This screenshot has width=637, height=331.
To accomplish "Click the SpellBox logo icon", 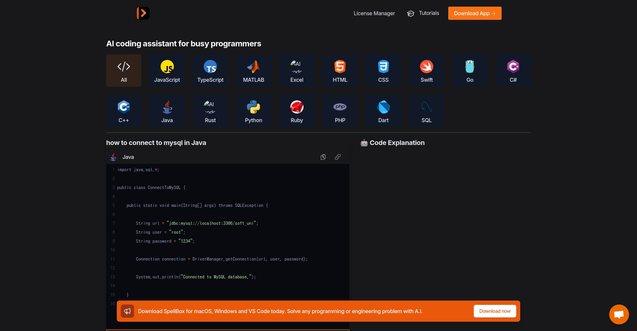I will pos(143,13).
